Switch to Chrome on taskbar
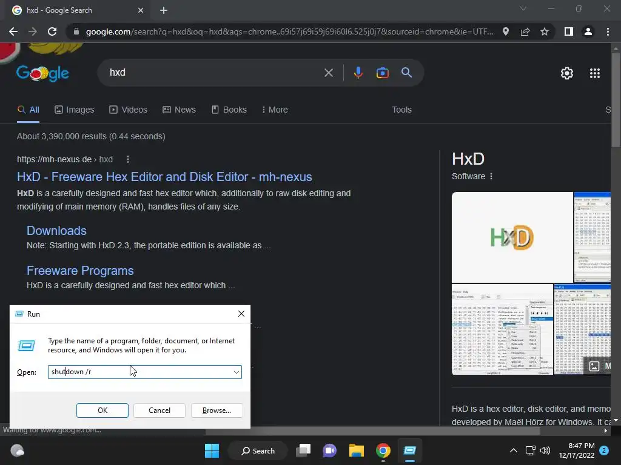This screenshot has height=465, width=621. (x=383, y=450)
